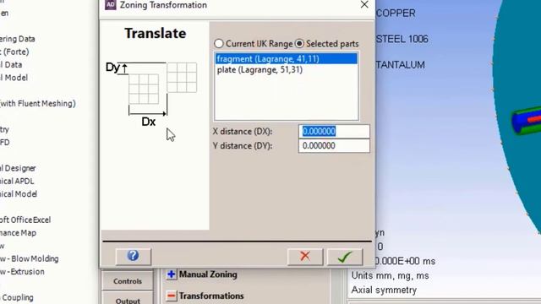This screenshot has width=541, height=304.
Task: Select plate (Lagrange, 51,31) in the list
Action: coord(286,70)
